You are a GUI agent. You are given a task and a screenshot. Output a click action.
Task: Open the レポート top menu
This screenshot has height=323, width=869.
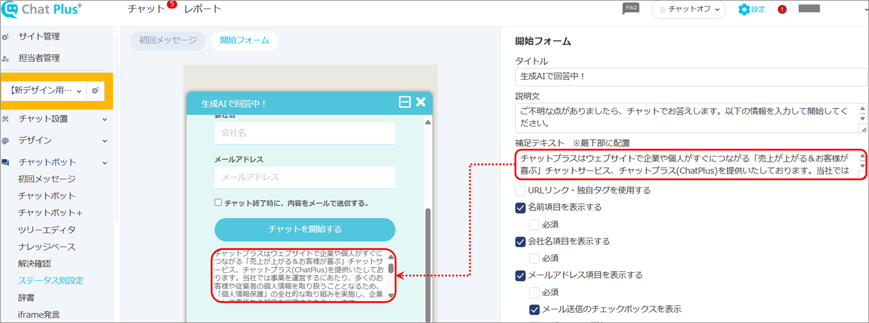click(x=203, y=9)
